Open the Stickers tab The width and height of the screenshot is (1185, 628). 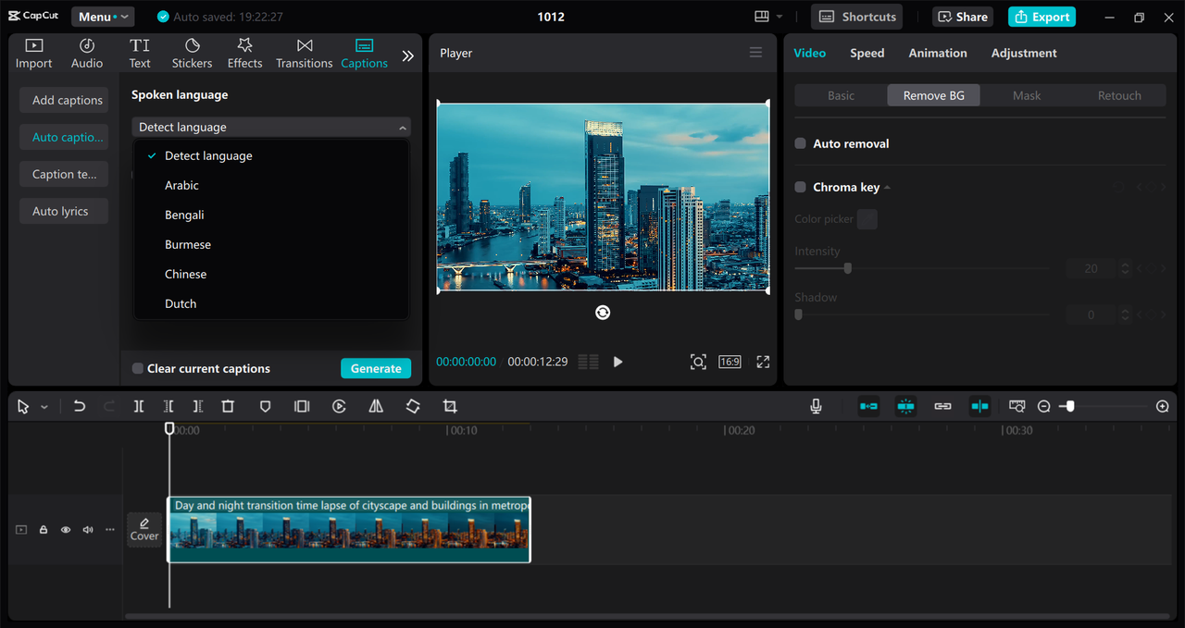[x=192, y=54]
